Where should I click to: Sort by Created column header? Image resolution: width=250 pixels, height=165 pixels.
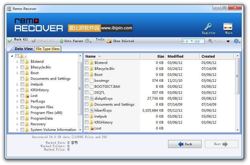pos(217,57)
